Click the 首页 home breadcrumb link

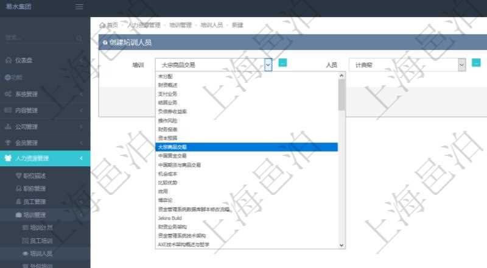click(x=113, y=25)
